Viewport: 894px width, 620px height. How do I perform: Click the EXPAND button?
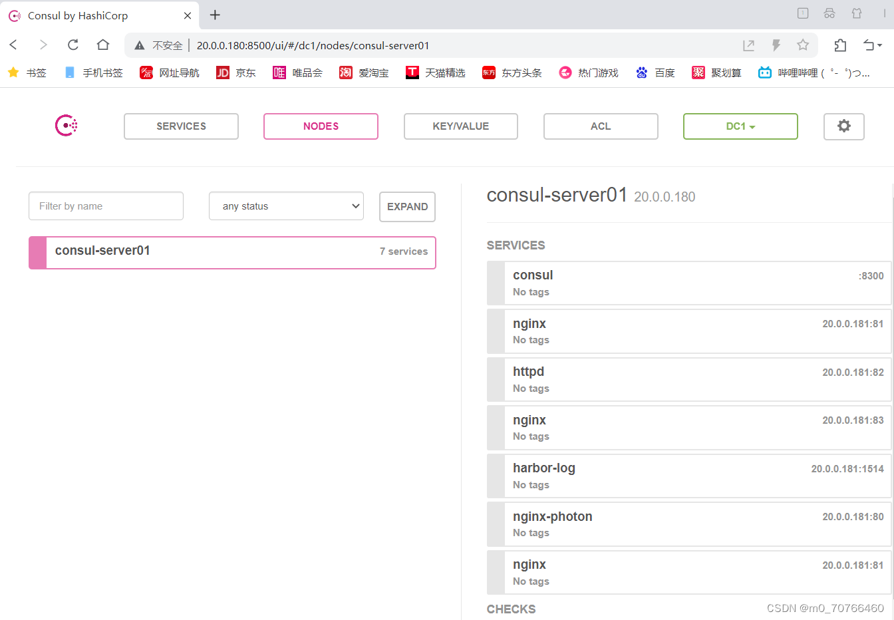click(x=407, y=207)
